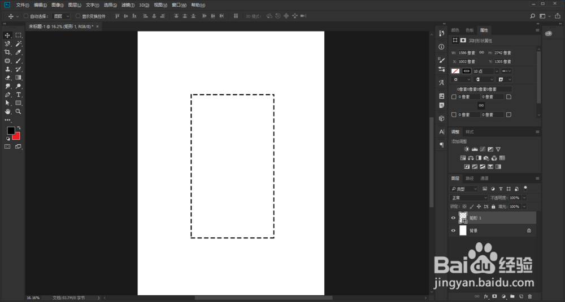Image resolution: width=565 pixels, height=302 pixels.
Task: Switch to the 通道 tab
Action: [x=484, y=178]
